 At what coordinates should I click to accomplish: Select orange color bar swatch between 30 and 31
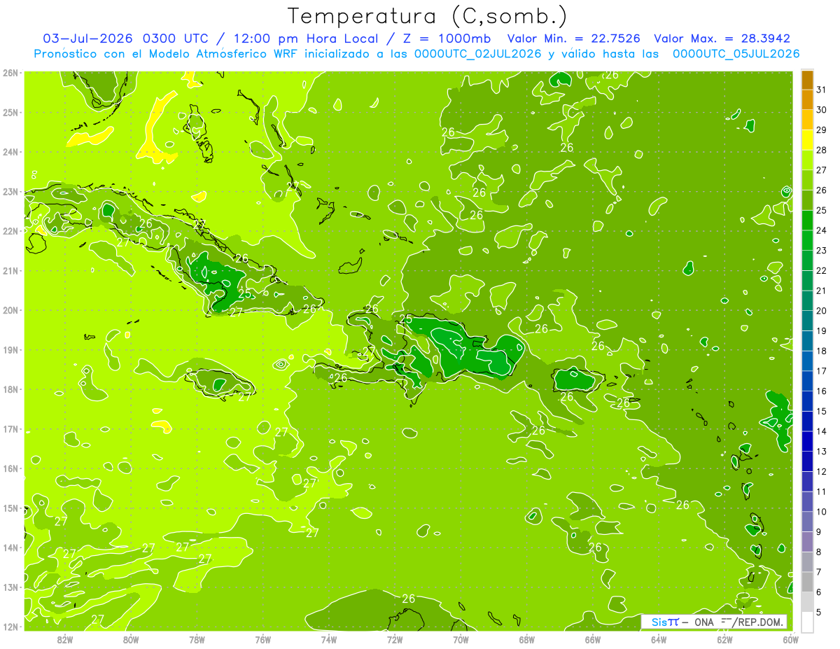pyautogui.click(x=807, y=99)
